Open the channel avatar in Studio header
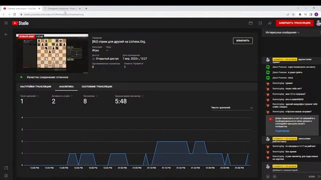 (x=318, y=23)
